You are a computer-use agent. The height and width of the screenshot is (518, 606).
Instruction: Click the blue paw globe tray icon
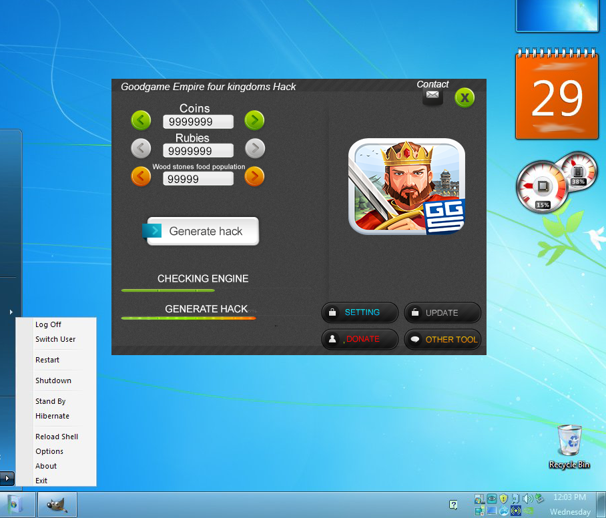[x=504, y=511]
